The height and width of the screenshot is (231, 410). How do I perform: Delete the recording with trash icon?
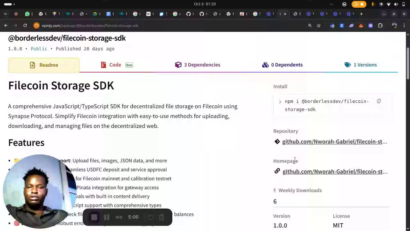pyautogui.click(x=161, y=217)
